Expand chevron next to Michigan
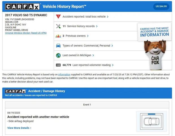The width and height of the screenshot is (175, 136). (93, 55)
